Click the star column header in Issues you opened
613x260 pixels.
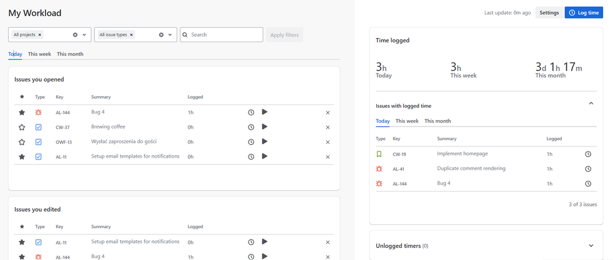click(x=22, y=96)
